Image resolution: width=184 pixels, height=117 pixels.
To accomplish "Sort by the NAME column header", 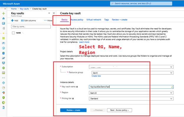I will point(18,33).
